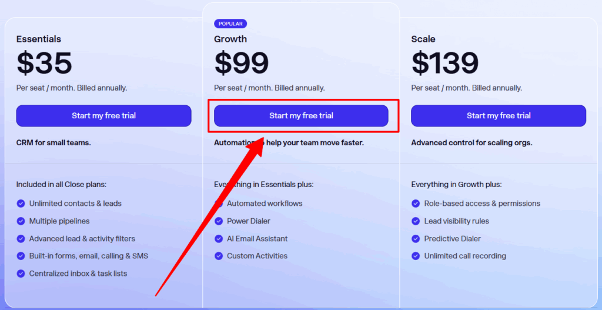
Task: Click the check icon beside Custom Activities
Action: coord(219,256)
